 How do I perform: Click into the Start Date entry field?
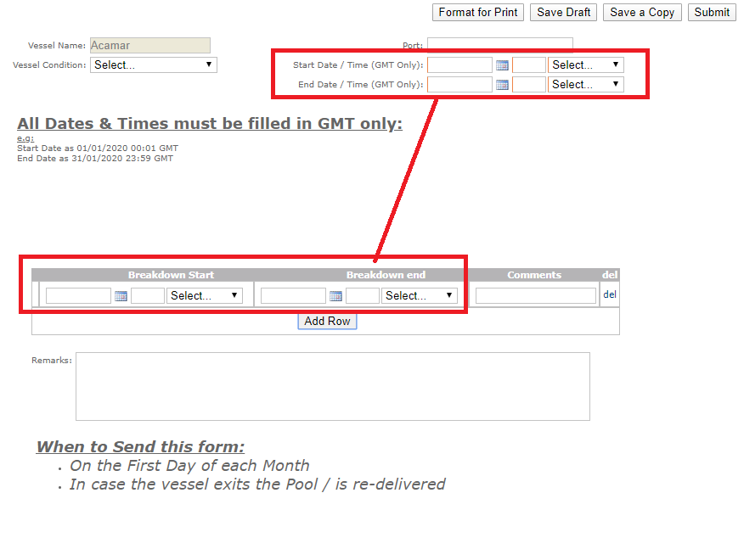coord(459,64)
